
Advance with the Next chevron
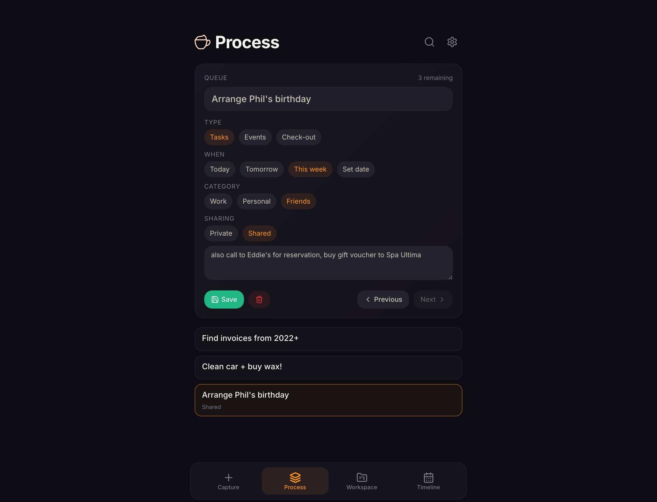(x=442, y=299)
